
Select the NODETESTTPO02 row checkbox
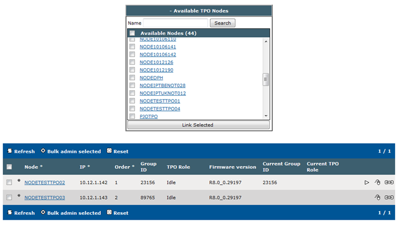pos(9,182)
